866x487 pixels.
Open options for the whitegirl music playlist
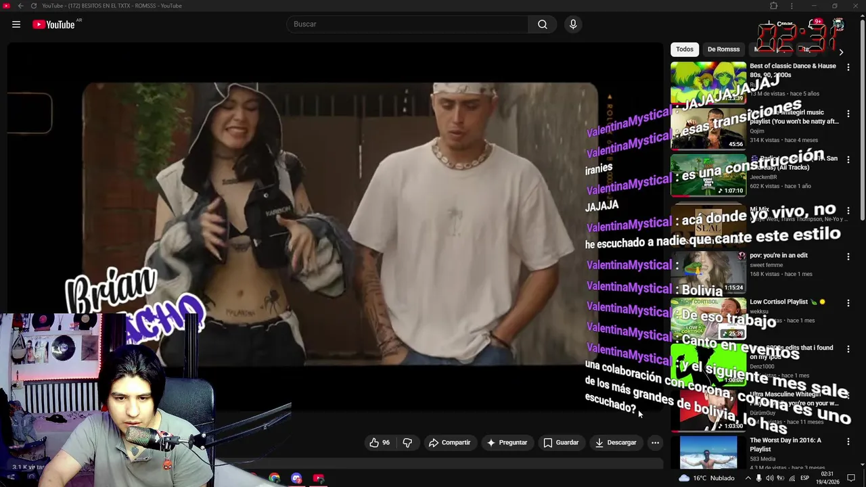(848, 114)
